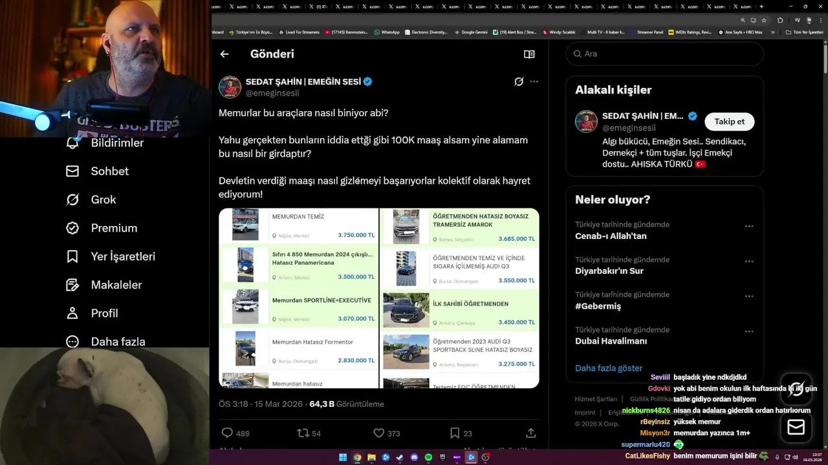Image resolution: width=828 pixels, height=465 pixels.
Task: Open more options for Cenab-ı Allah'tan trend
Action: coord(749,226)
